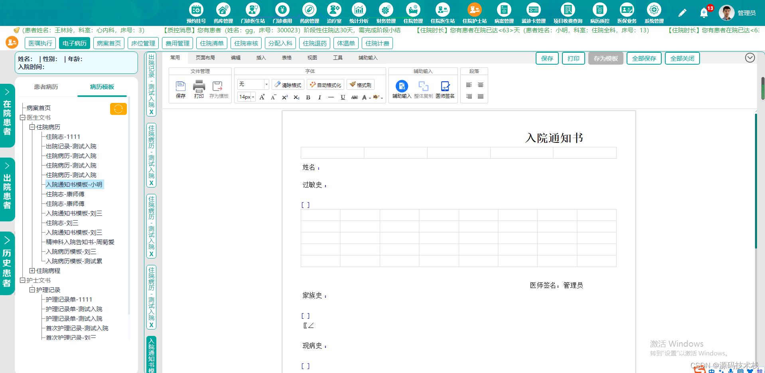The height and width of the screenshot is (373, 765).
Task: Toggle underline formatting
Action: (x=342, y=97)
